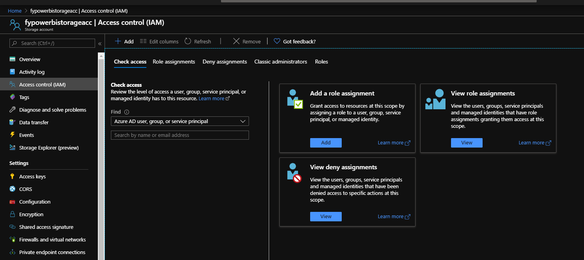The width and height of the screenshot is (584, 260).
Task: Open Learn more in Add a role assignment card
Action: coord(394,143)
